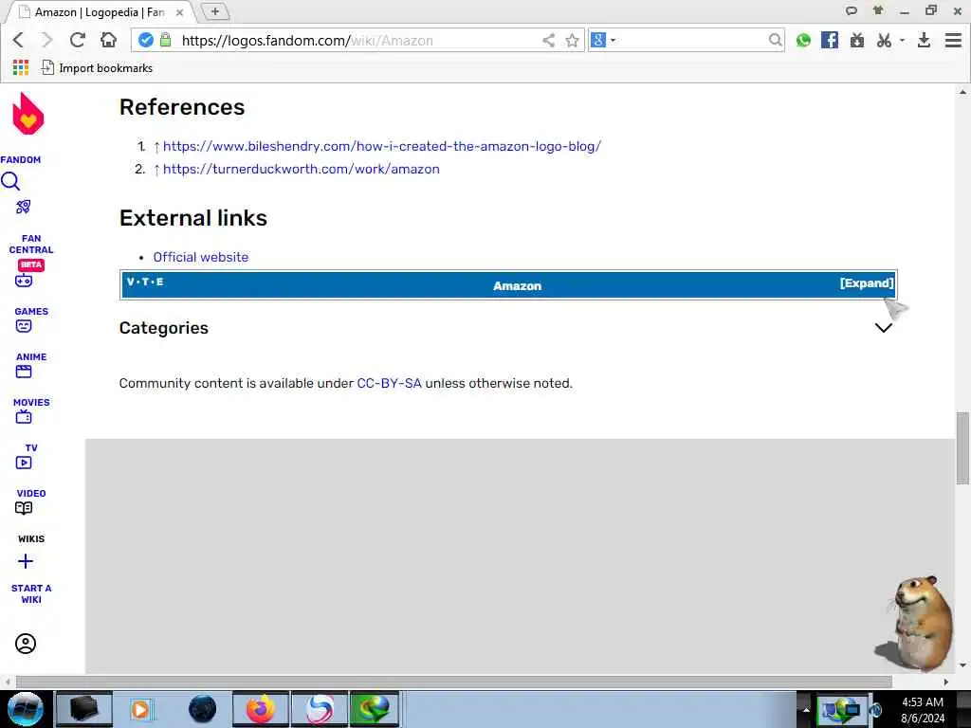Viewport: 971px width, 728px height.
Task: Open the downloads arrow icon
Action: coord(924,40)
